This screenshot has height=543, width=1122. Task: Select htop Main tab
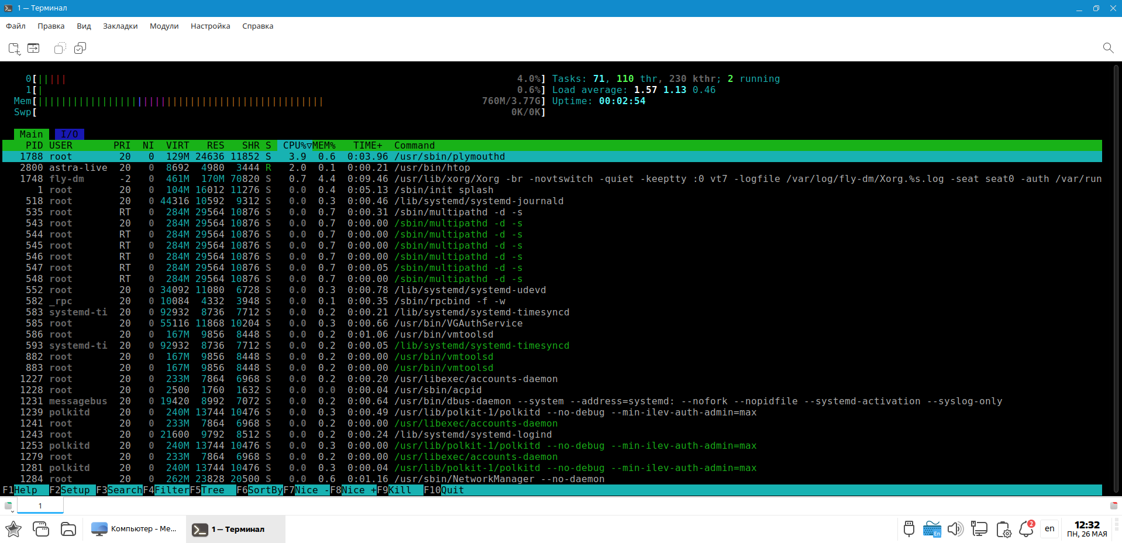pos(31,135)
